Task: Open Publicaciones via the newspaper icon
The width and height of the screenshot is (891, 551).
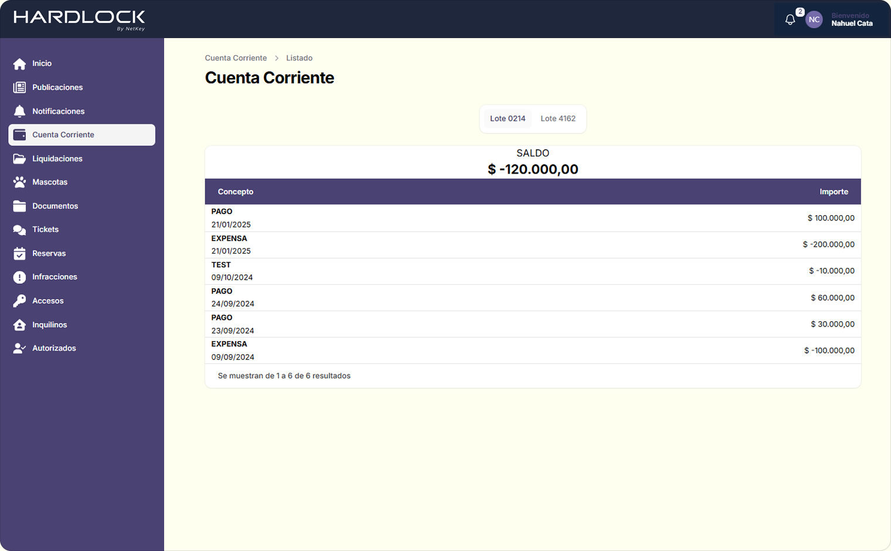Action: click(x=19, y=87)
